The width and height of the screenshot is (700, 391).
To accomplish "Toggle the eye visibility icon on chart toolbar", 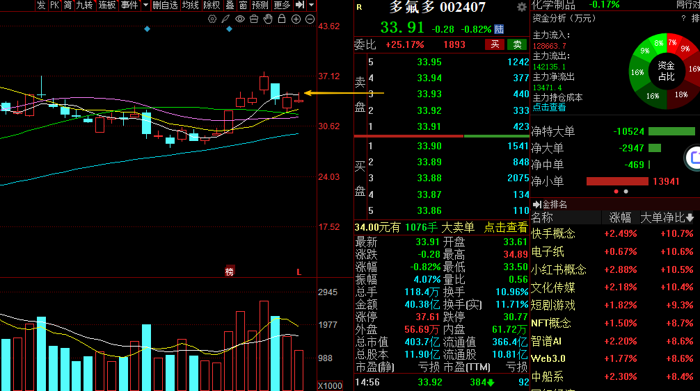I will click(x=240, y=19).
